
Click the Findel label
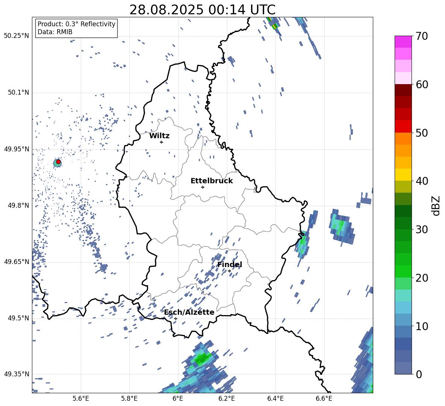230,264
